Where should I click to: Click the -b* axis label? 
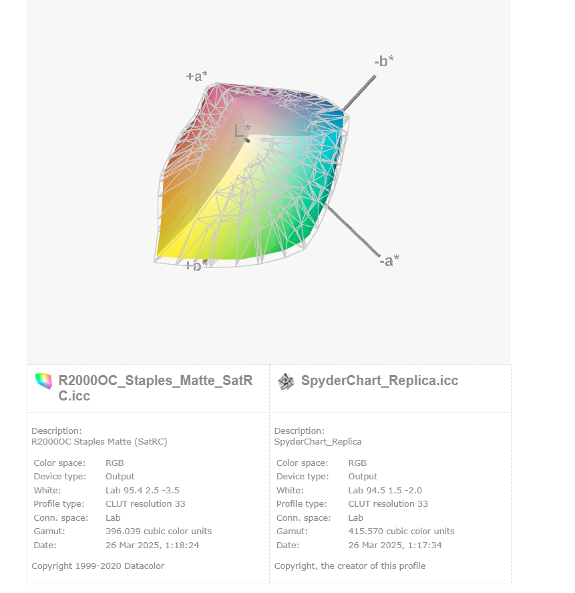tap(383, 61)
